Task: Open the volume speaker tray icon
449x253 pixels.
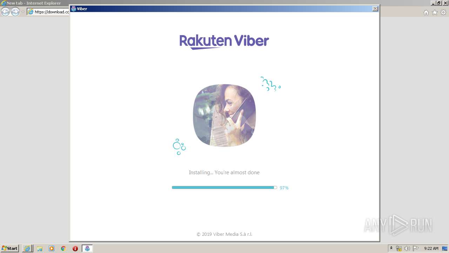Action: [407, 248]
